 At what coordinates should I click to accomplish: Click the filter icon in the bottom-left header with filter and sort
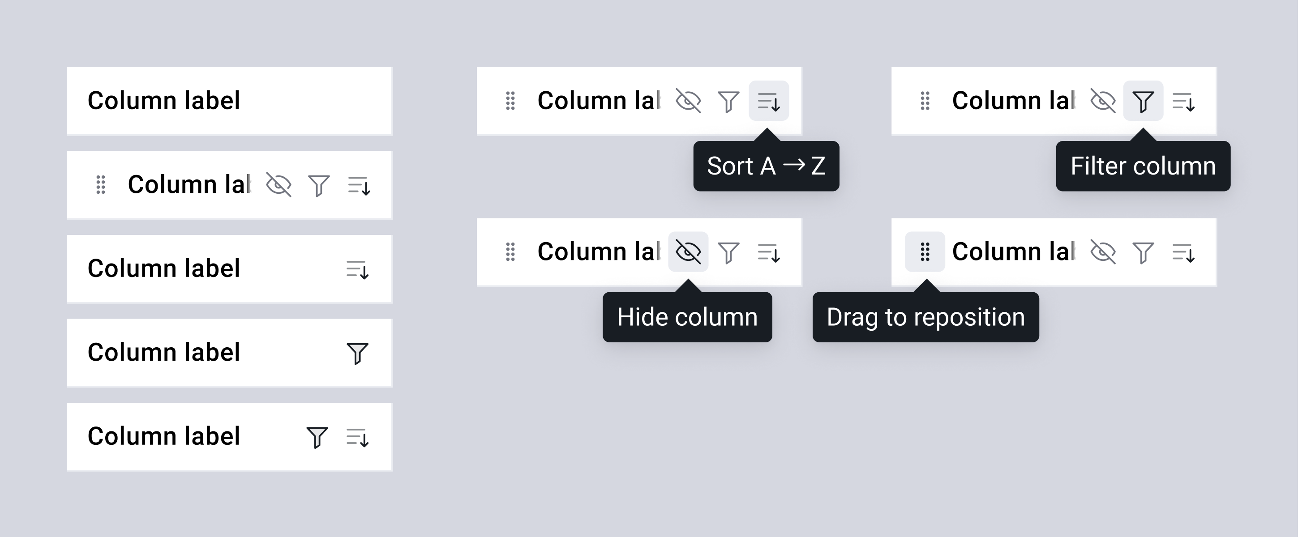(x=317, y=437)
